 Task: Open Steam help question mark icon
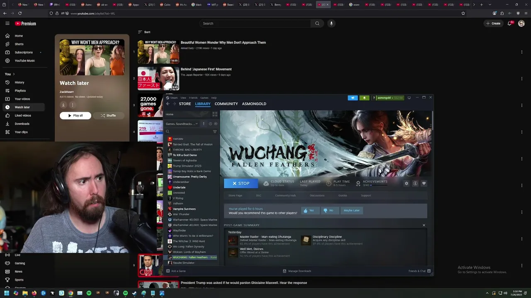[x=374, y=98]
